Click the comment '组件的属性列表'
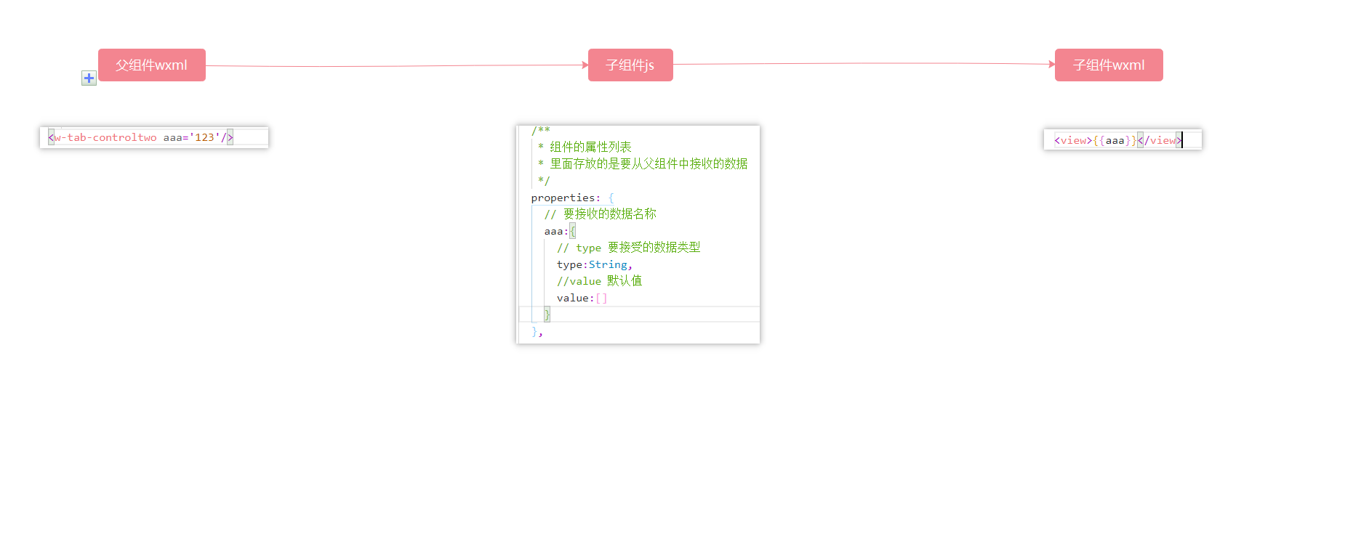1353x560 pixels. pos(590,147)
